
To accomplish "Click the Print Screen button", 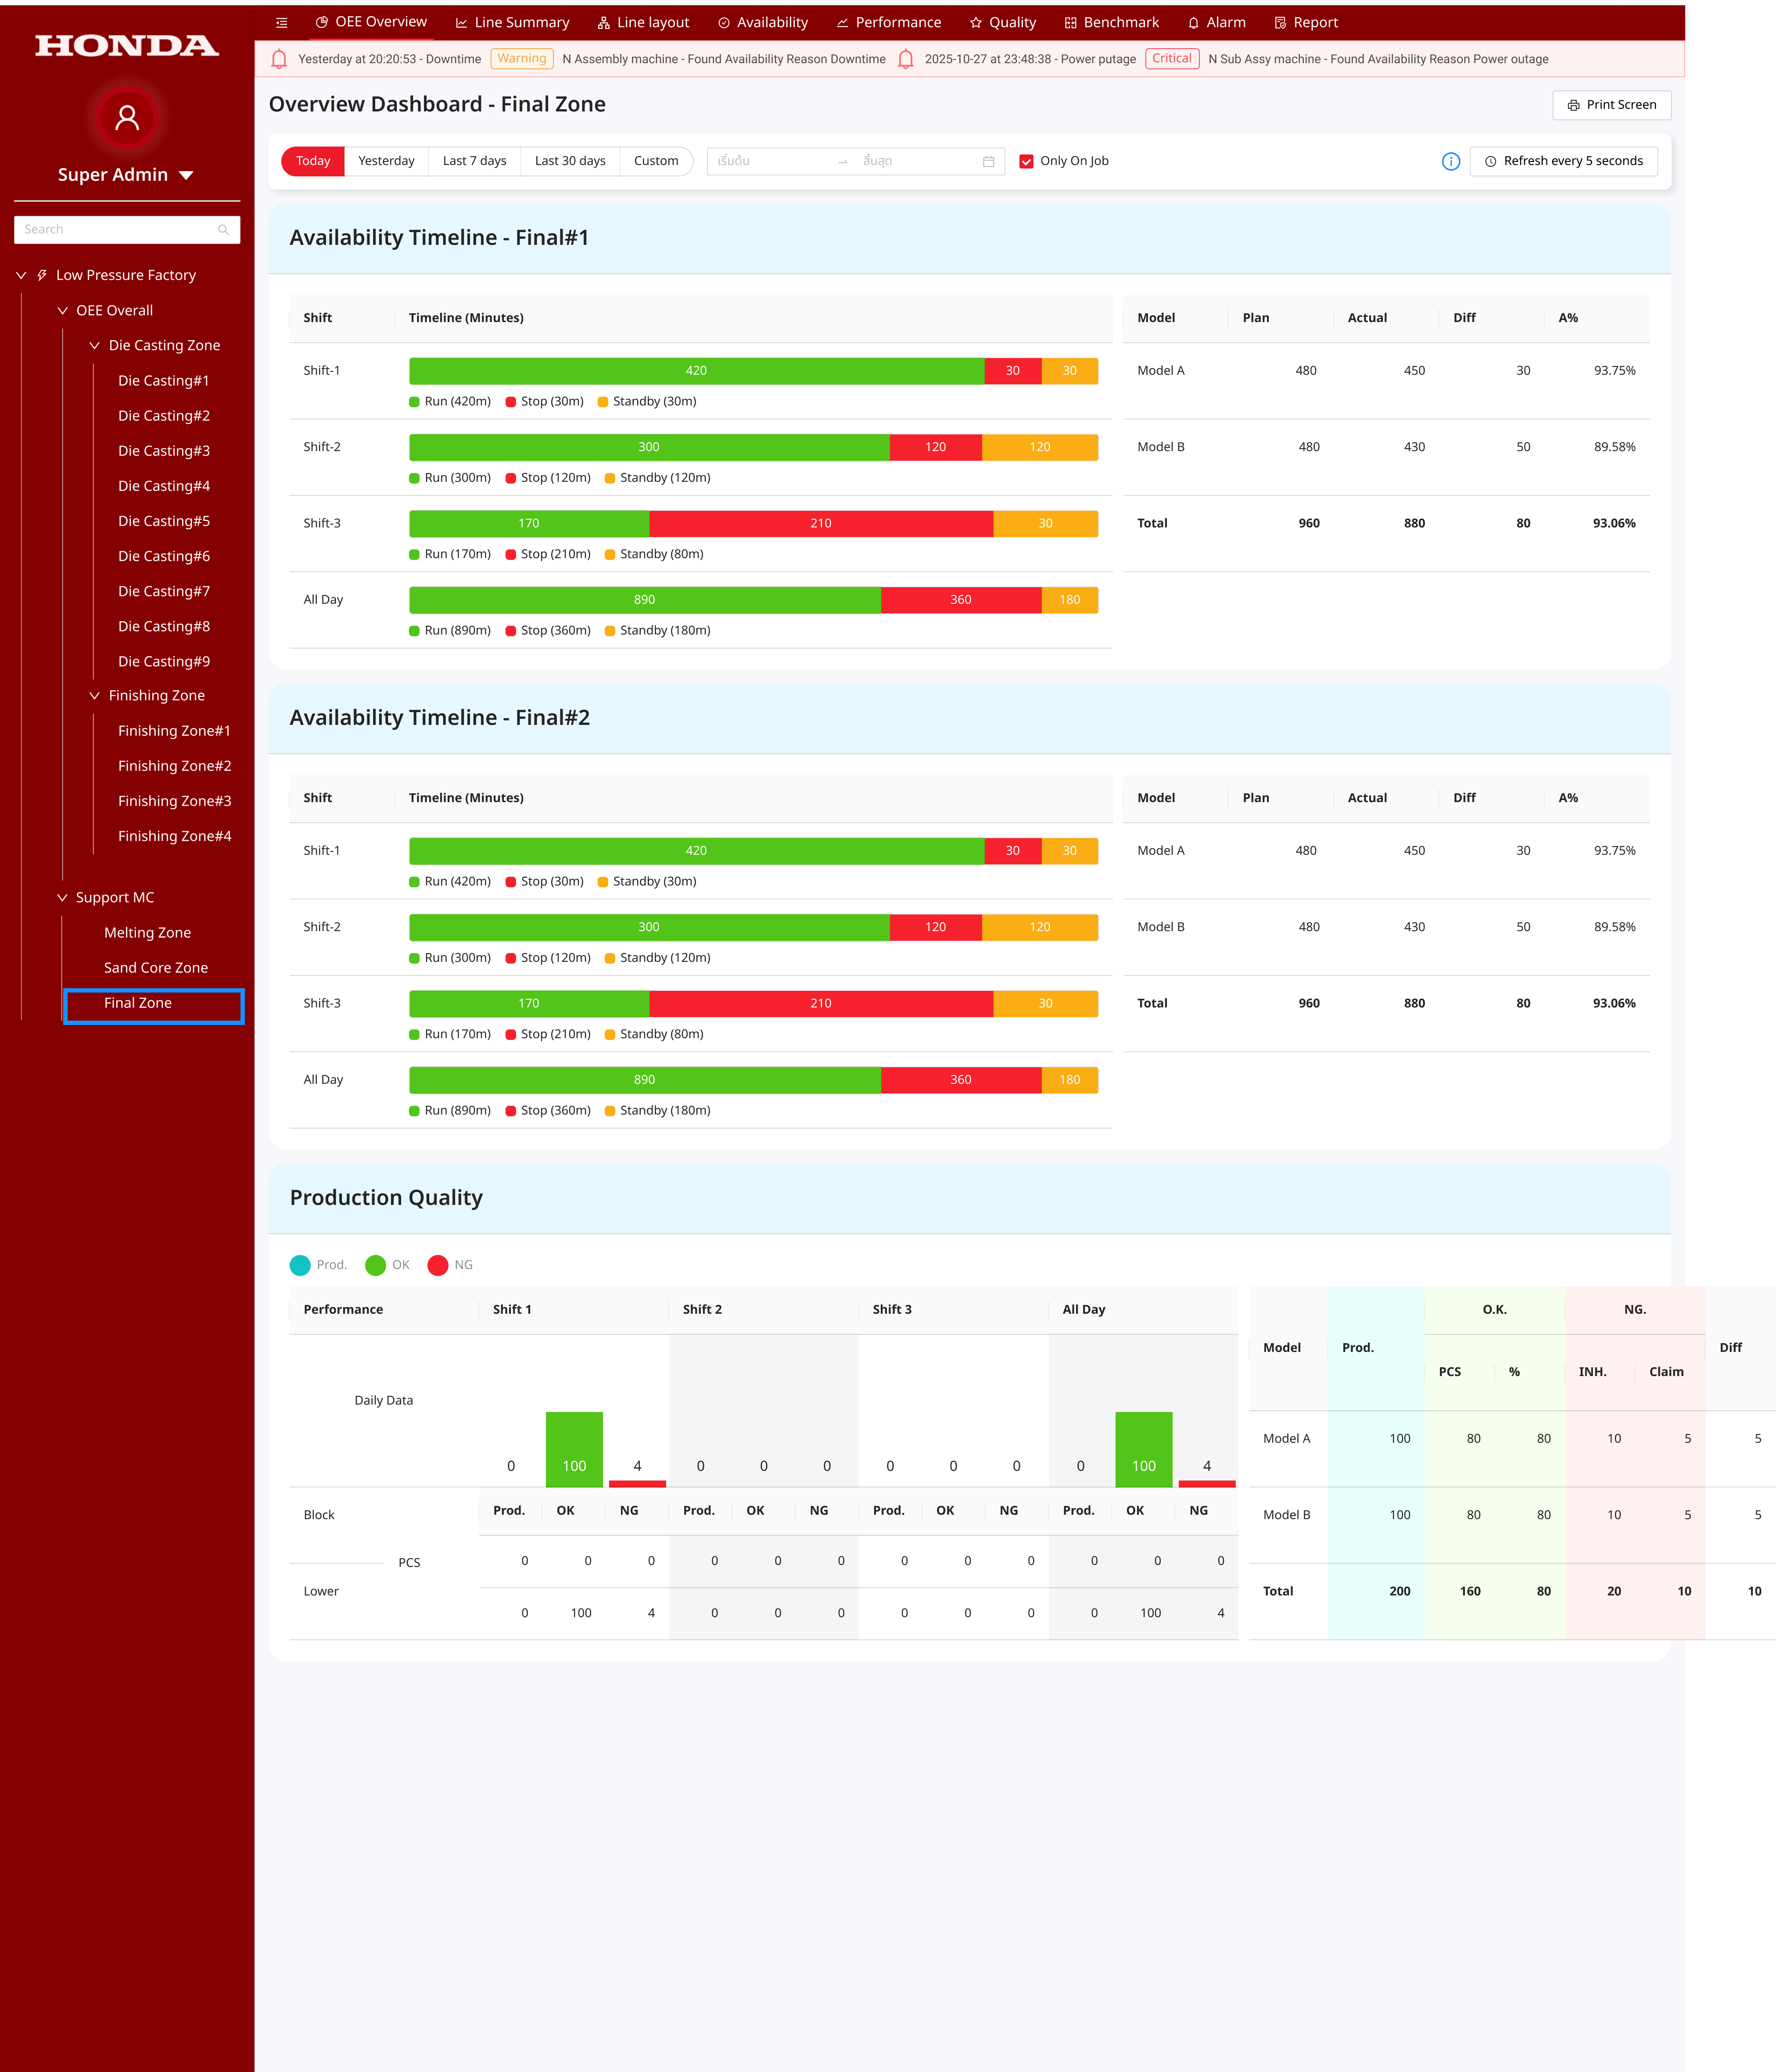I will pyautogui.click(x=1611, y=105).
